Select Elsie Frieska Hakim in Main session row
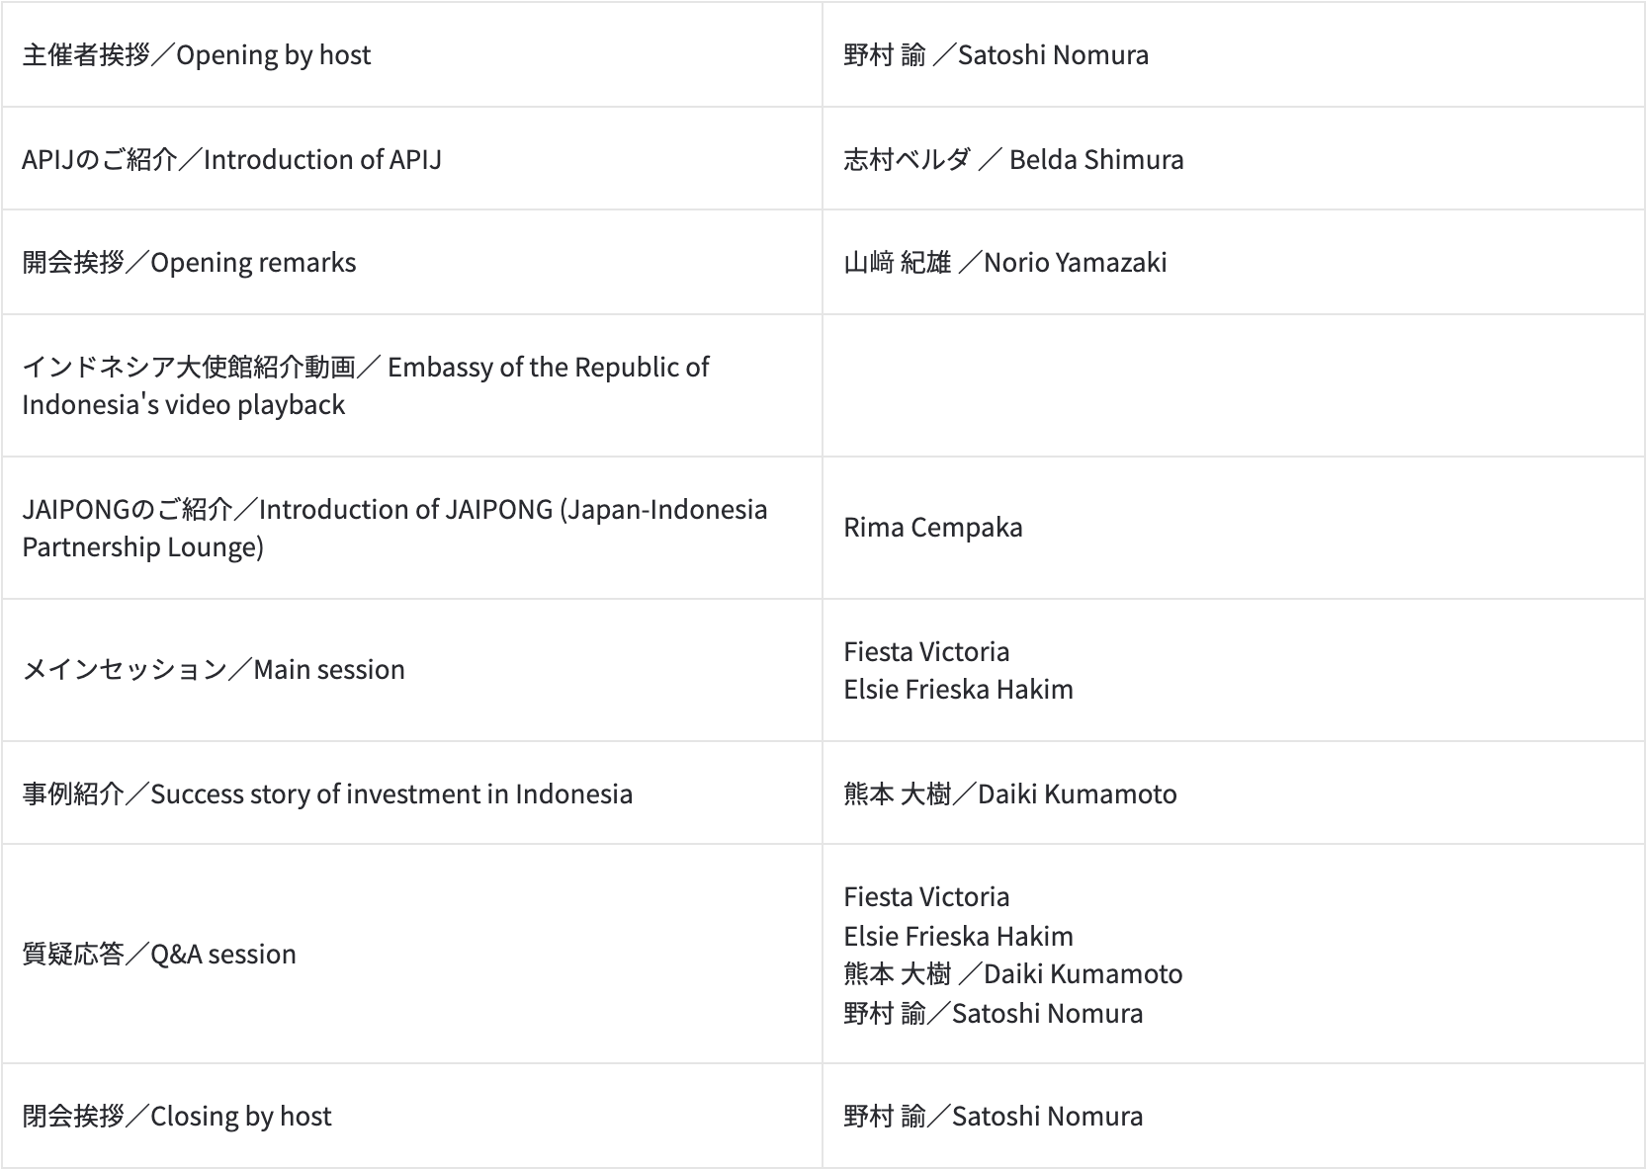This screenshot has height=1169, width=1646. pos(958,690)
